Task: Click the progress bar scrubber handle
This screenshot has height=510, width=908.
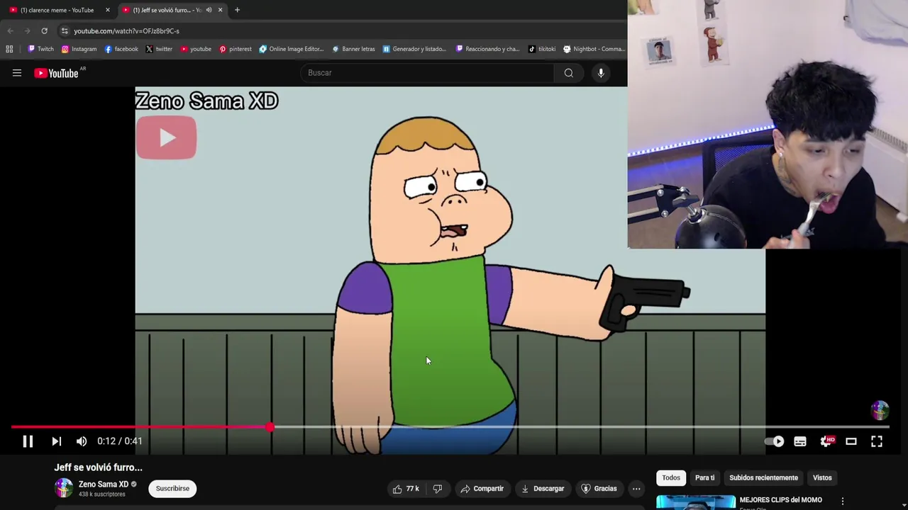Action: coord(270,427)
